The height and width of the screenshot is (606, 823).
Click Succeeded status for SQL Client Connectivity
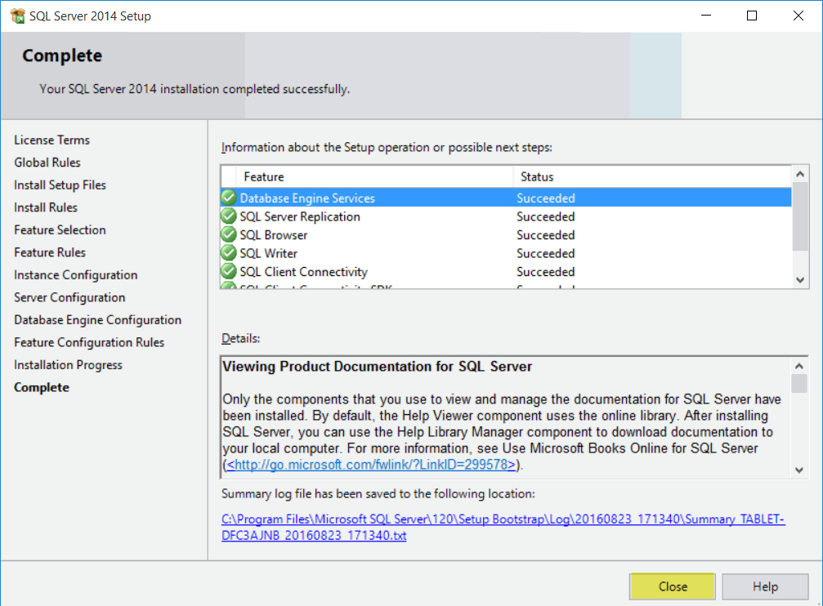pyautogui.click(x=545, y=272)
